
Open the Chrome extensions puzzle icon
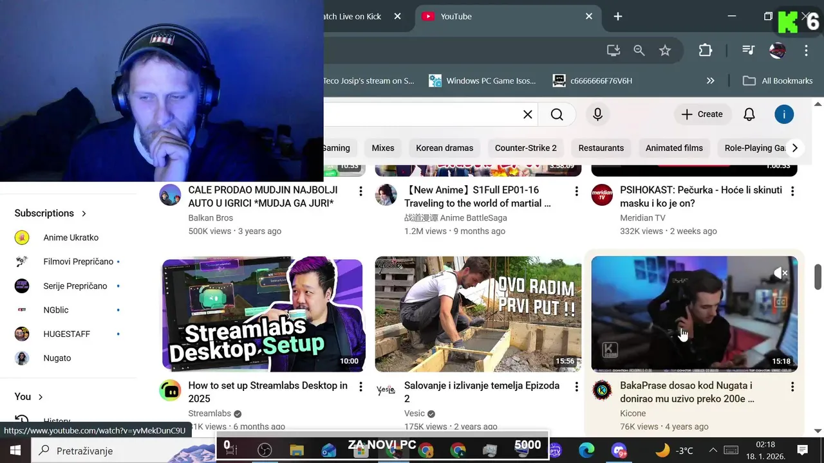(x=706, y=50)
